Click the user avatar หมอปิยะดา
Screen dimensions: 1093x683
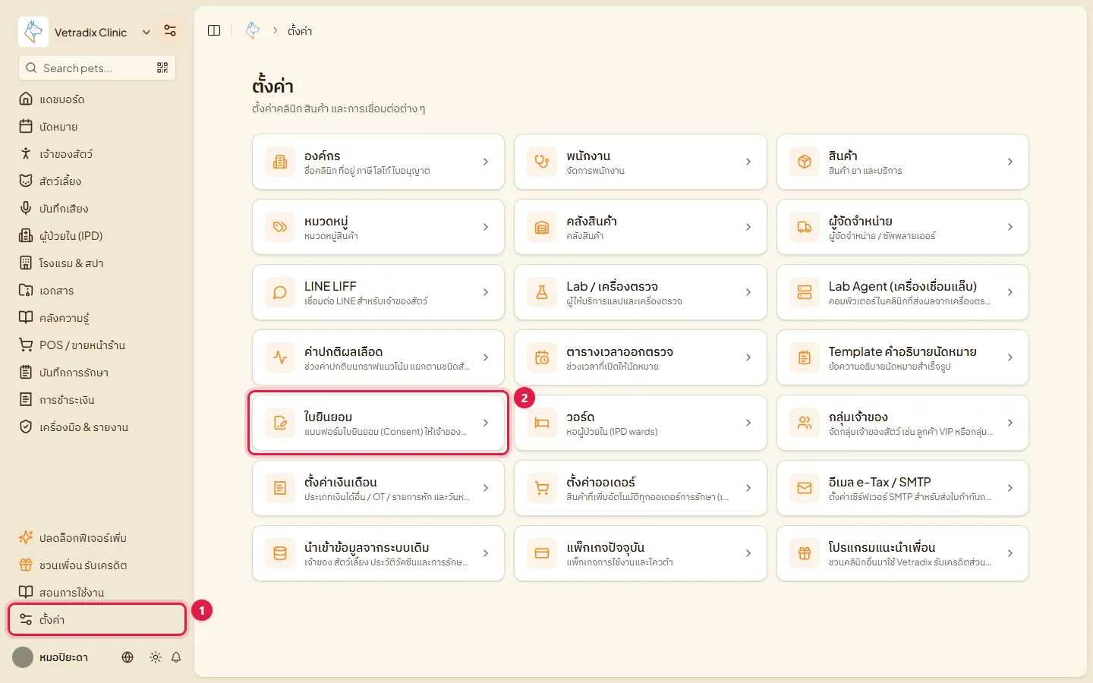[x=23, y=657]
